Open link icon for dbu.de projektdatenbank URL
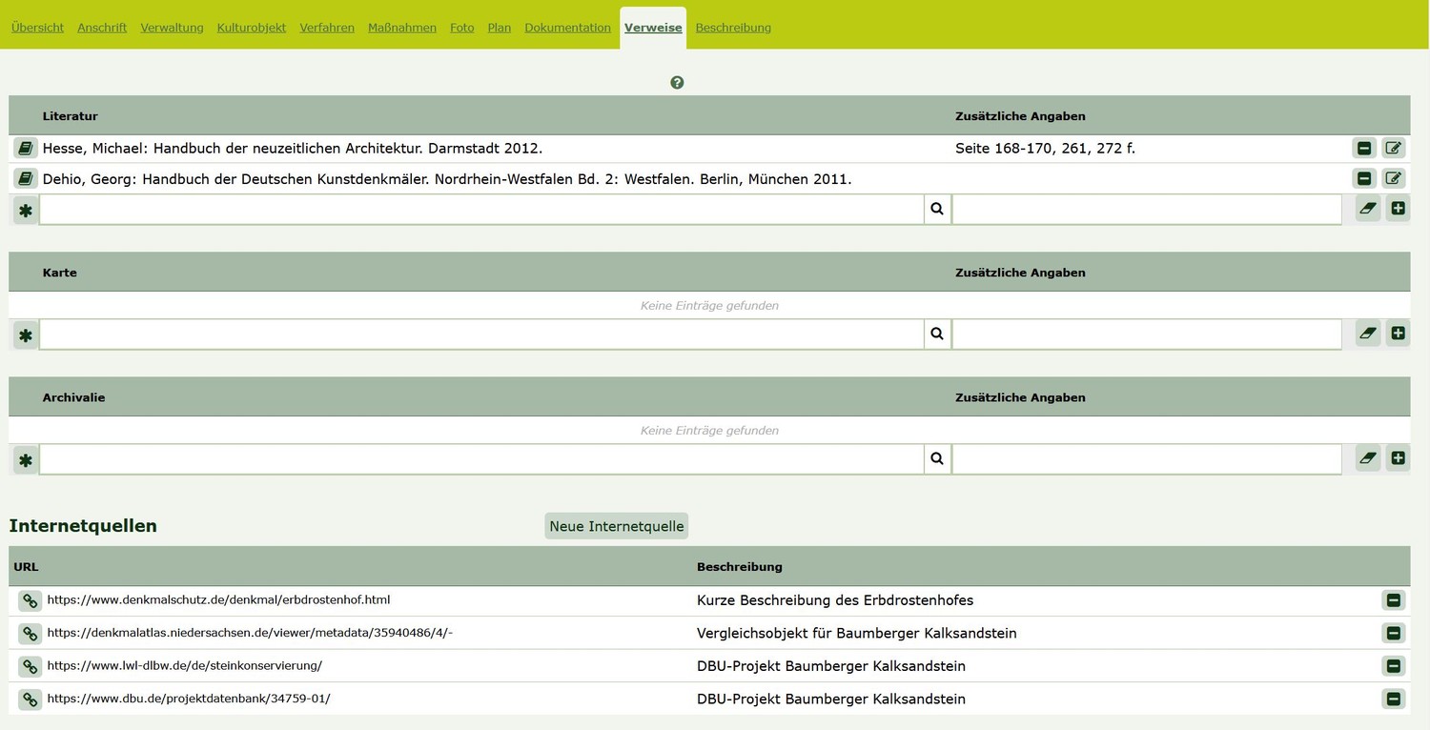This screenshot has width=1430, height=730. 30,699
